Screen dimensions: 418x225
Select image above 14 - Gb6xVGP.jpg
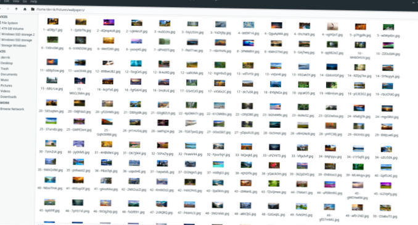332,67
